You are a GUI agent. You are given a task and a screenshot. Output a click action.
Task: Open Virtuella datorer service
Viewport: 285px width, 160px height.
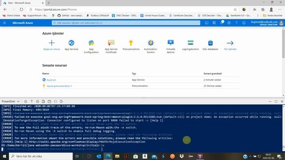171,46
